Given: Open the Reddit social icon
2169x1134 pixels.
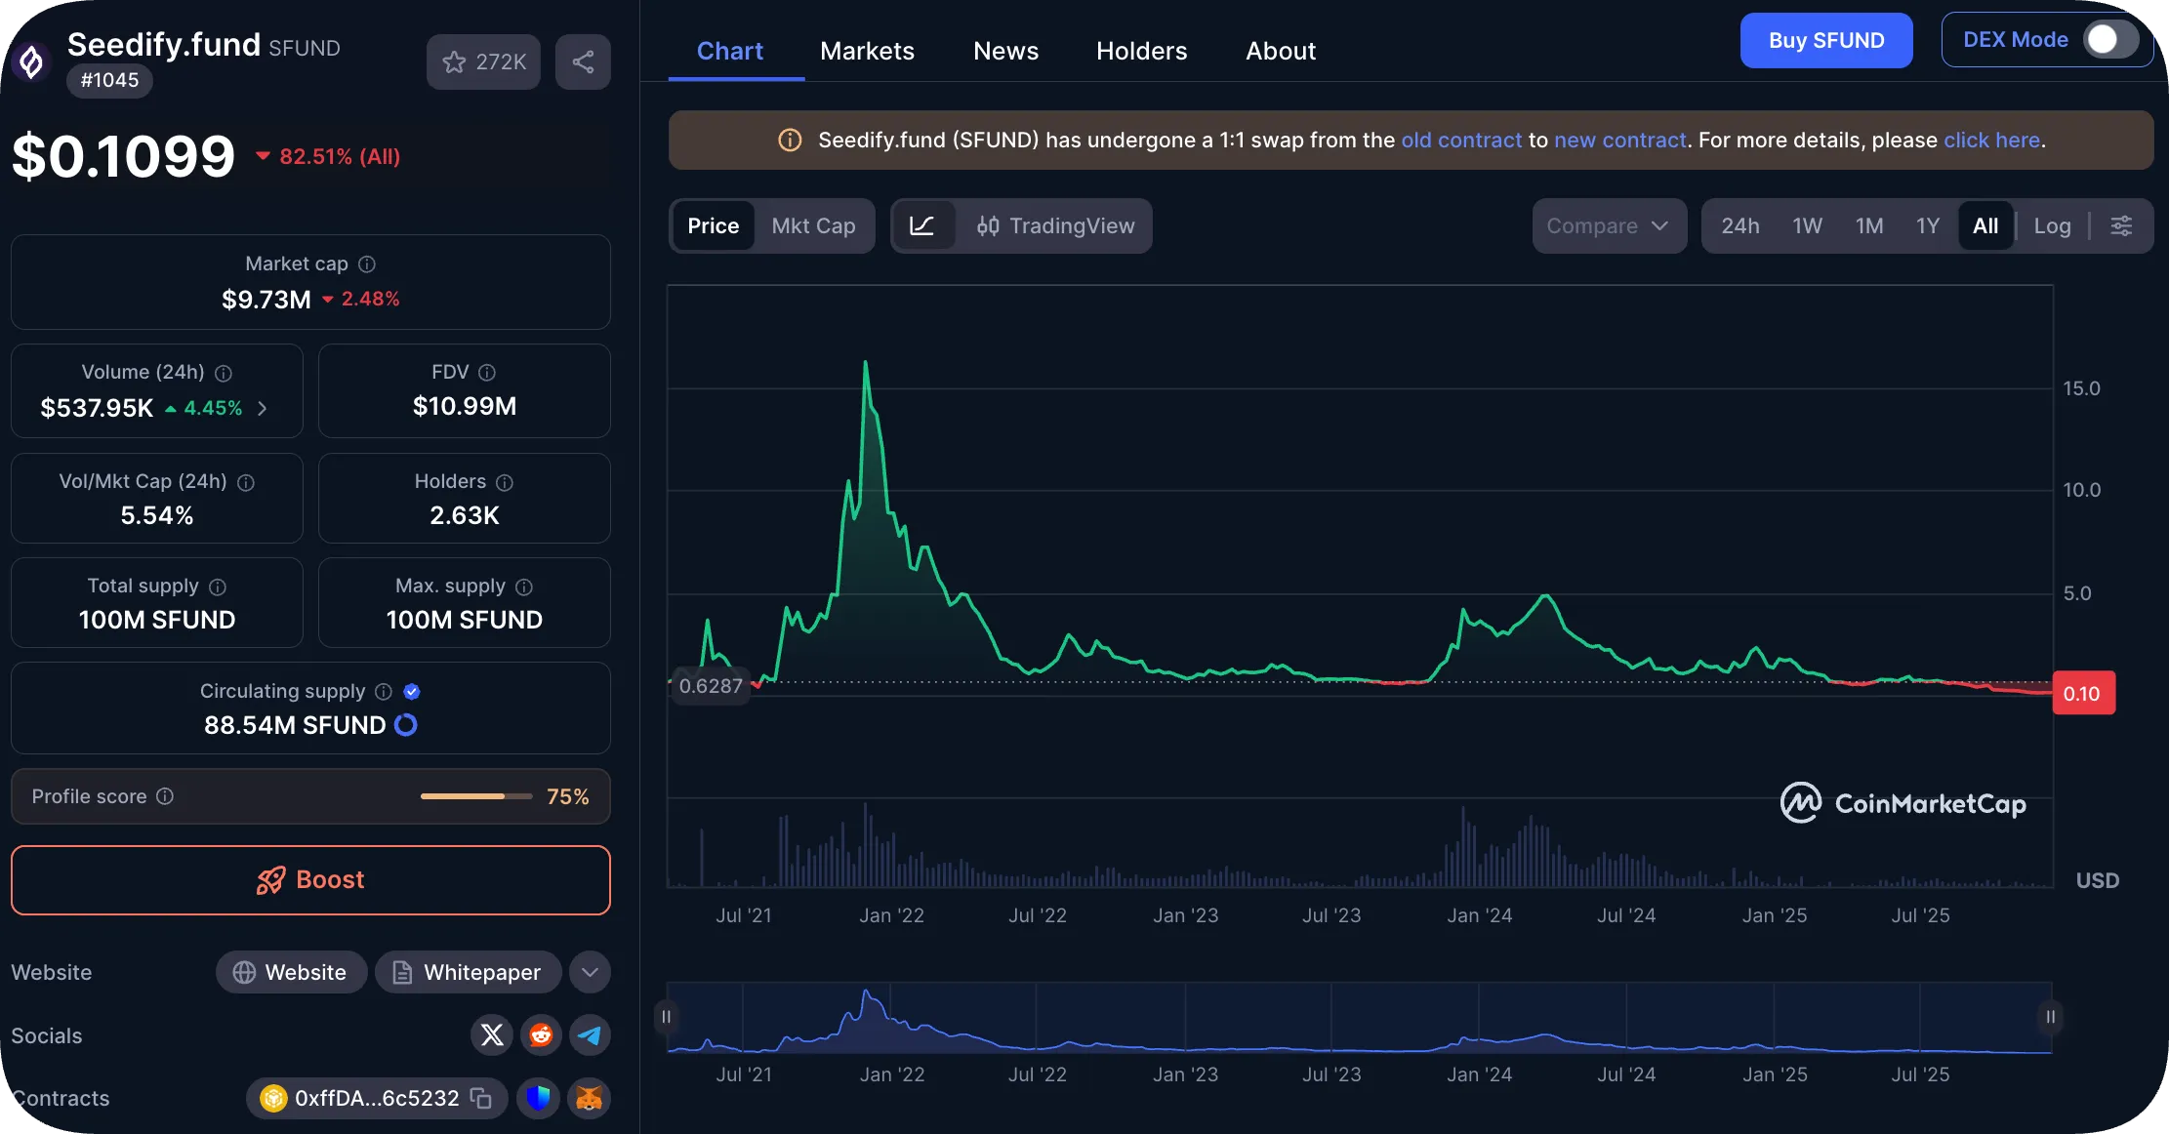Looking at the screenshot, I should tap(541, 1034).
